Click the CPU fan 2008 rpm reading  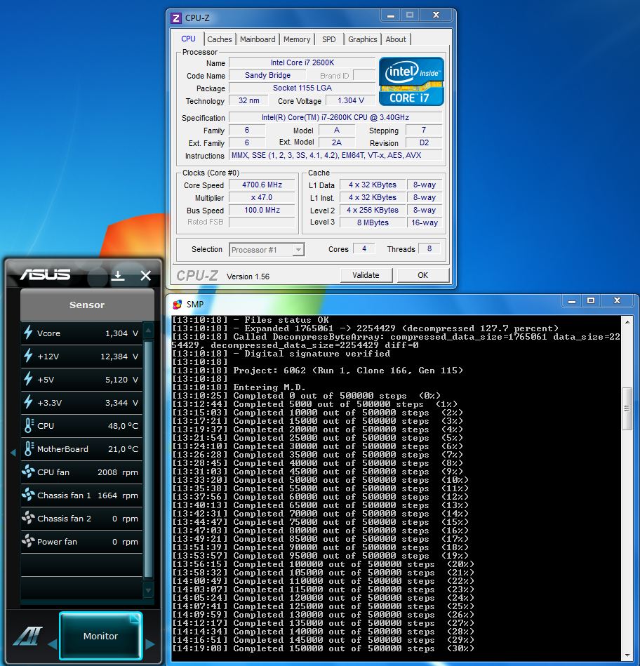[x=118, y=472]
